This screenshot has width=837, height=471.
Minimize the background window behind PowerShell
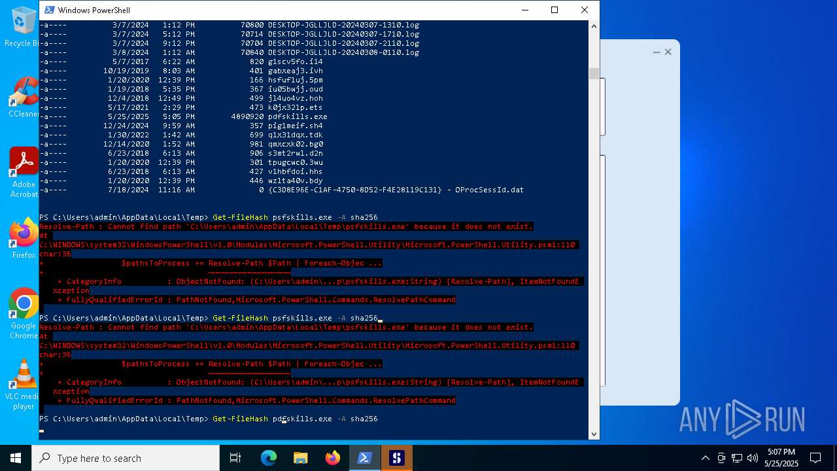tap(656, 52)
